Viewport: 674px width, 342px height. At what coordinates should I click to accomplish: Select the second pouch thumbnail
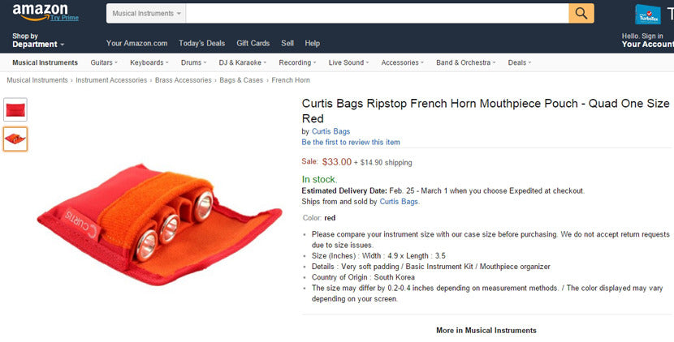click(x=15, y=139)
